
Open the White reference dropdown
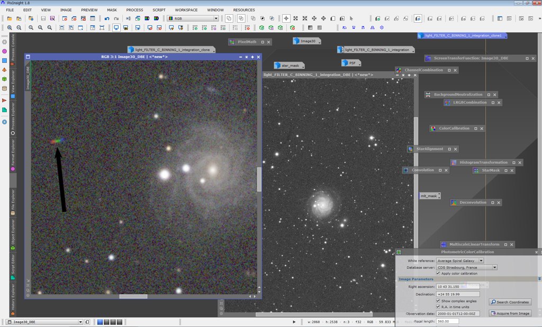460,261
